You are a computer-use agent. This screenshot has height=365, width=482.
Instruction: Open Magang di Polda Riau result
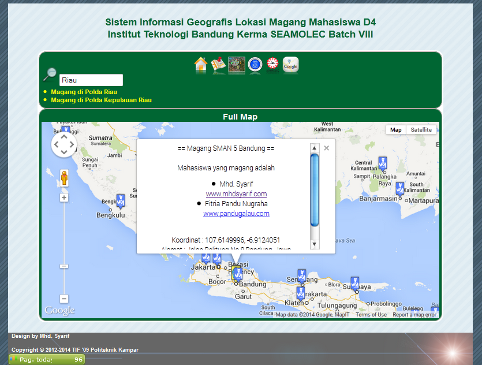[84, 92]
